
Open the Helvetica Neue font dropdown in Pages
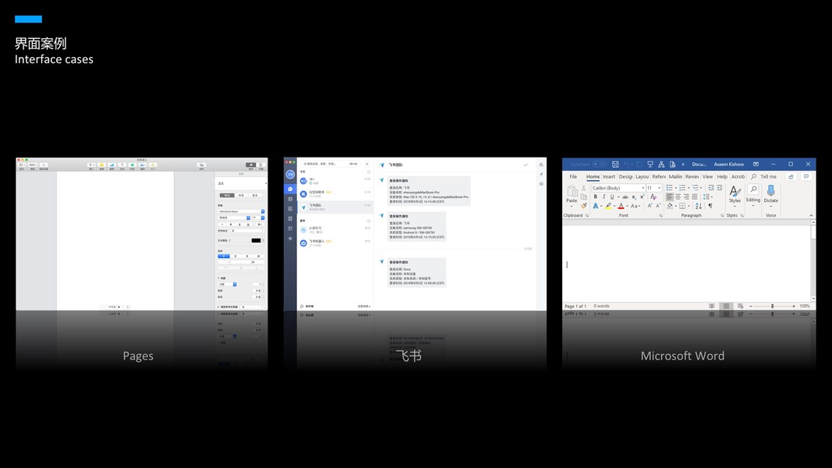pos(242,211)
